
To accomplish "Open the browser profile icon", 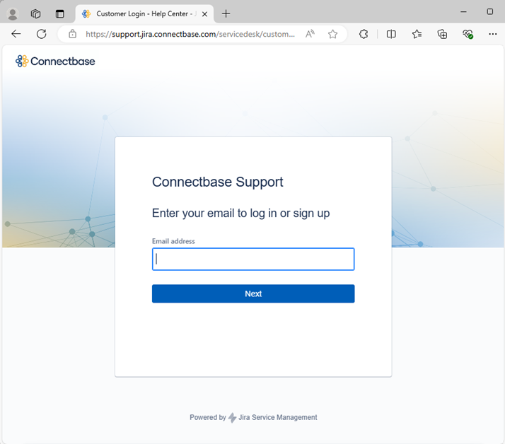I will (x=13, y=13).
